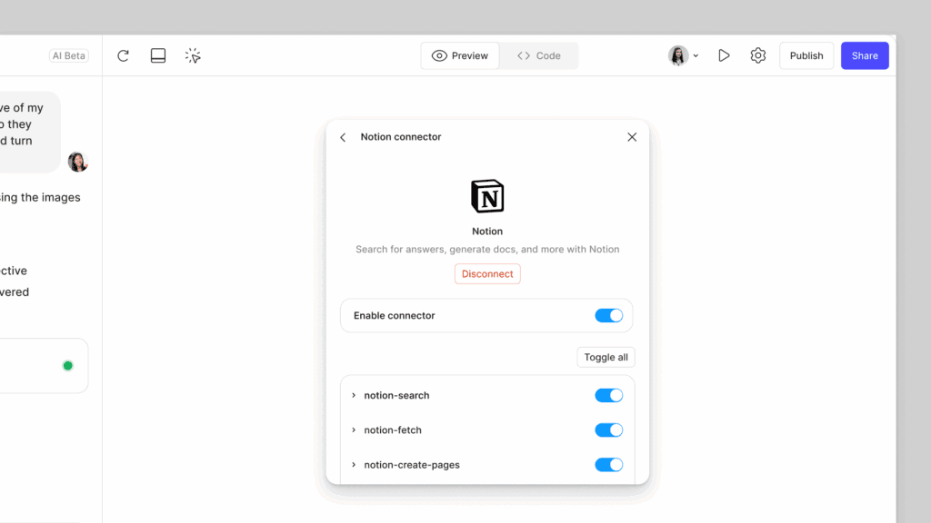The height and width of the screenshot is (523, 931).
Task: Select the magic cursor tool icon
Action: point(193,55)
